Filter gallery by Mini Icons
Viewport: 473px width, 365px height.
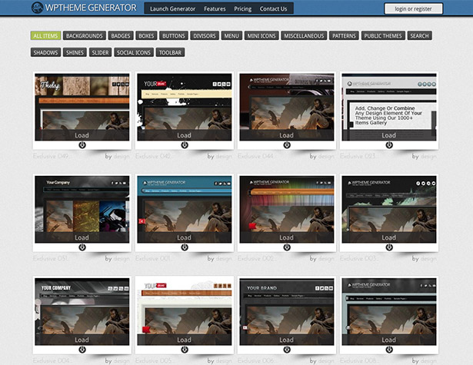tap(261, 35)
